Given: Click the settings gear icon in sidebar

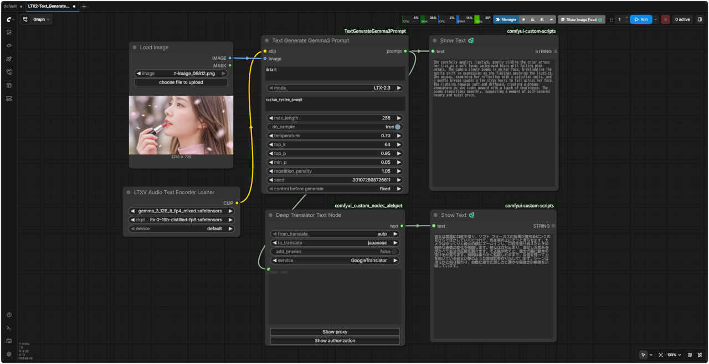Looking at the screenshot, I should tap(9, 354).
